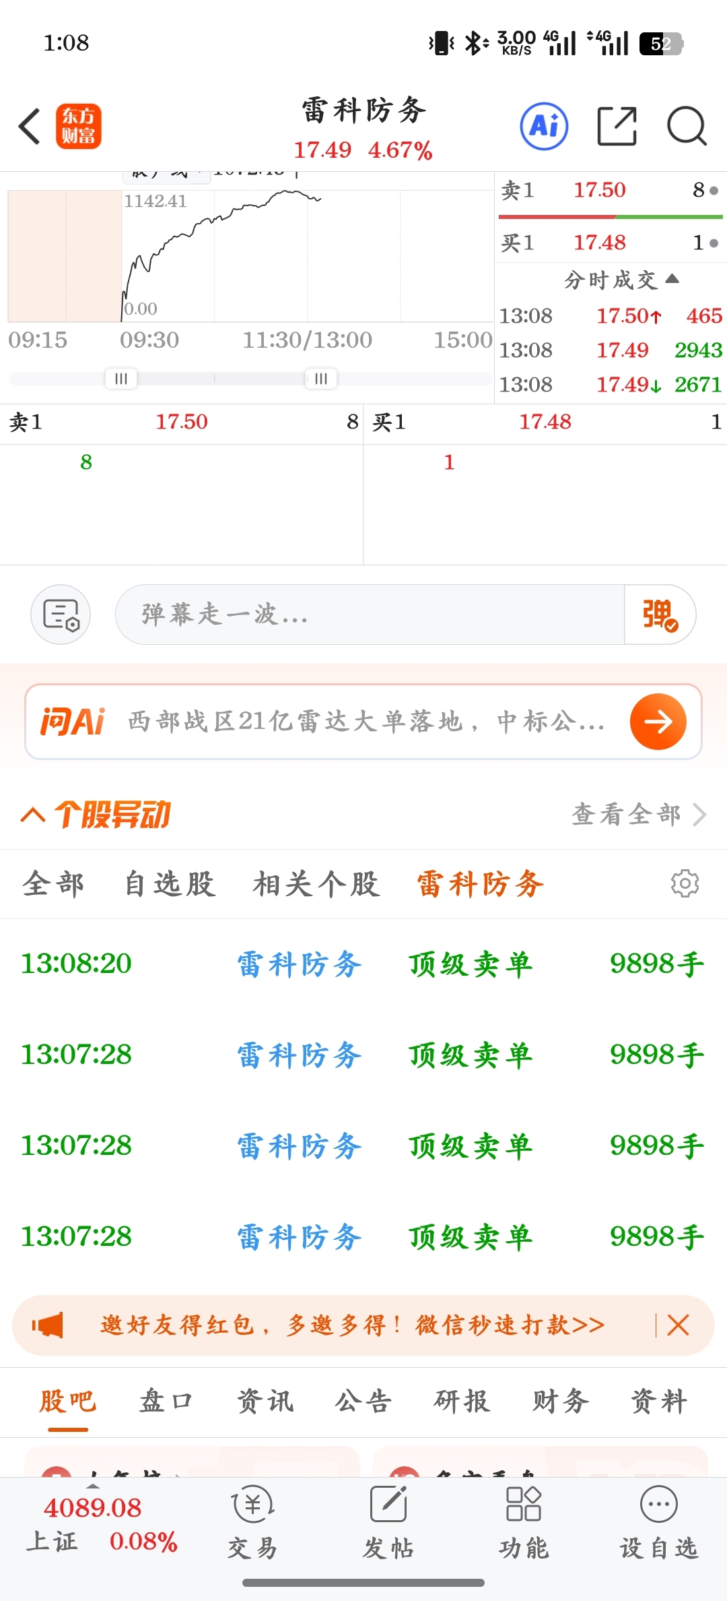Tap the 雷科防务 stock title
Image resolution: width=727 pixels, height=1601 pixels.
[x=363, y=111]
